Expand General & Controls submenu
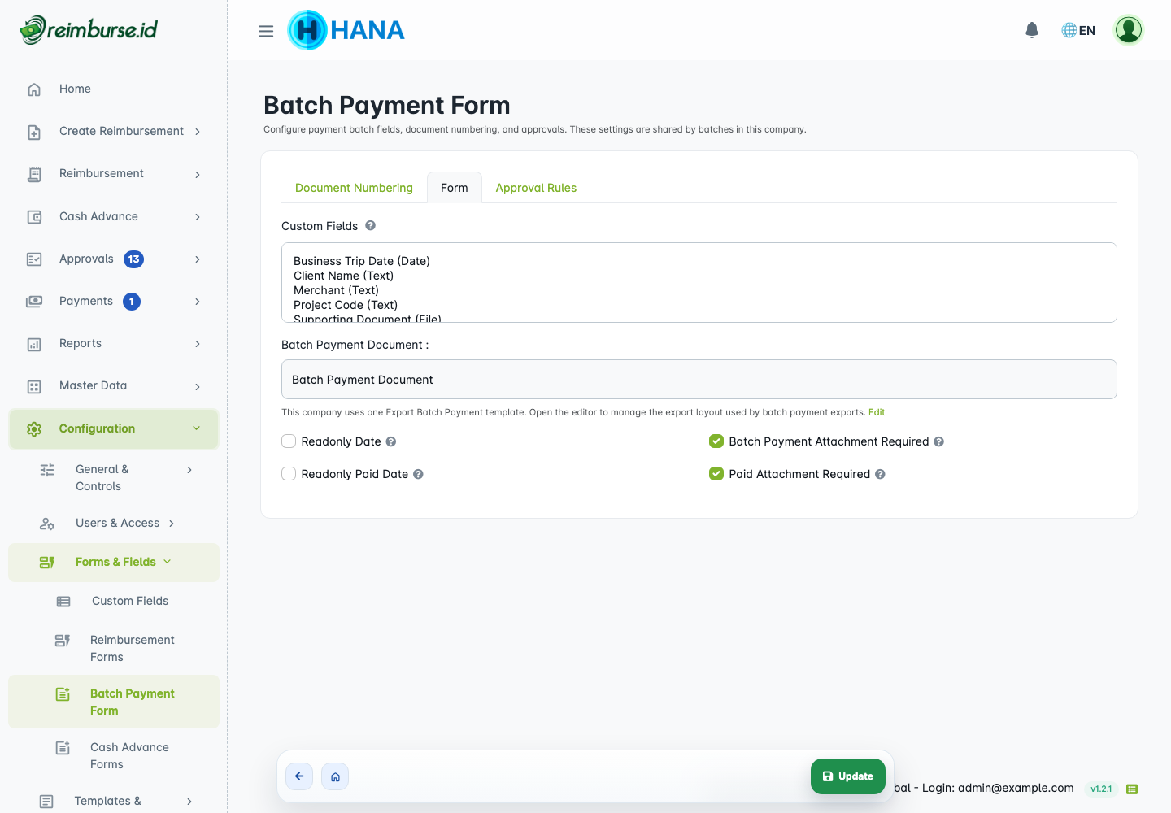The image size is (1171, 813). [x=189, y=469]
